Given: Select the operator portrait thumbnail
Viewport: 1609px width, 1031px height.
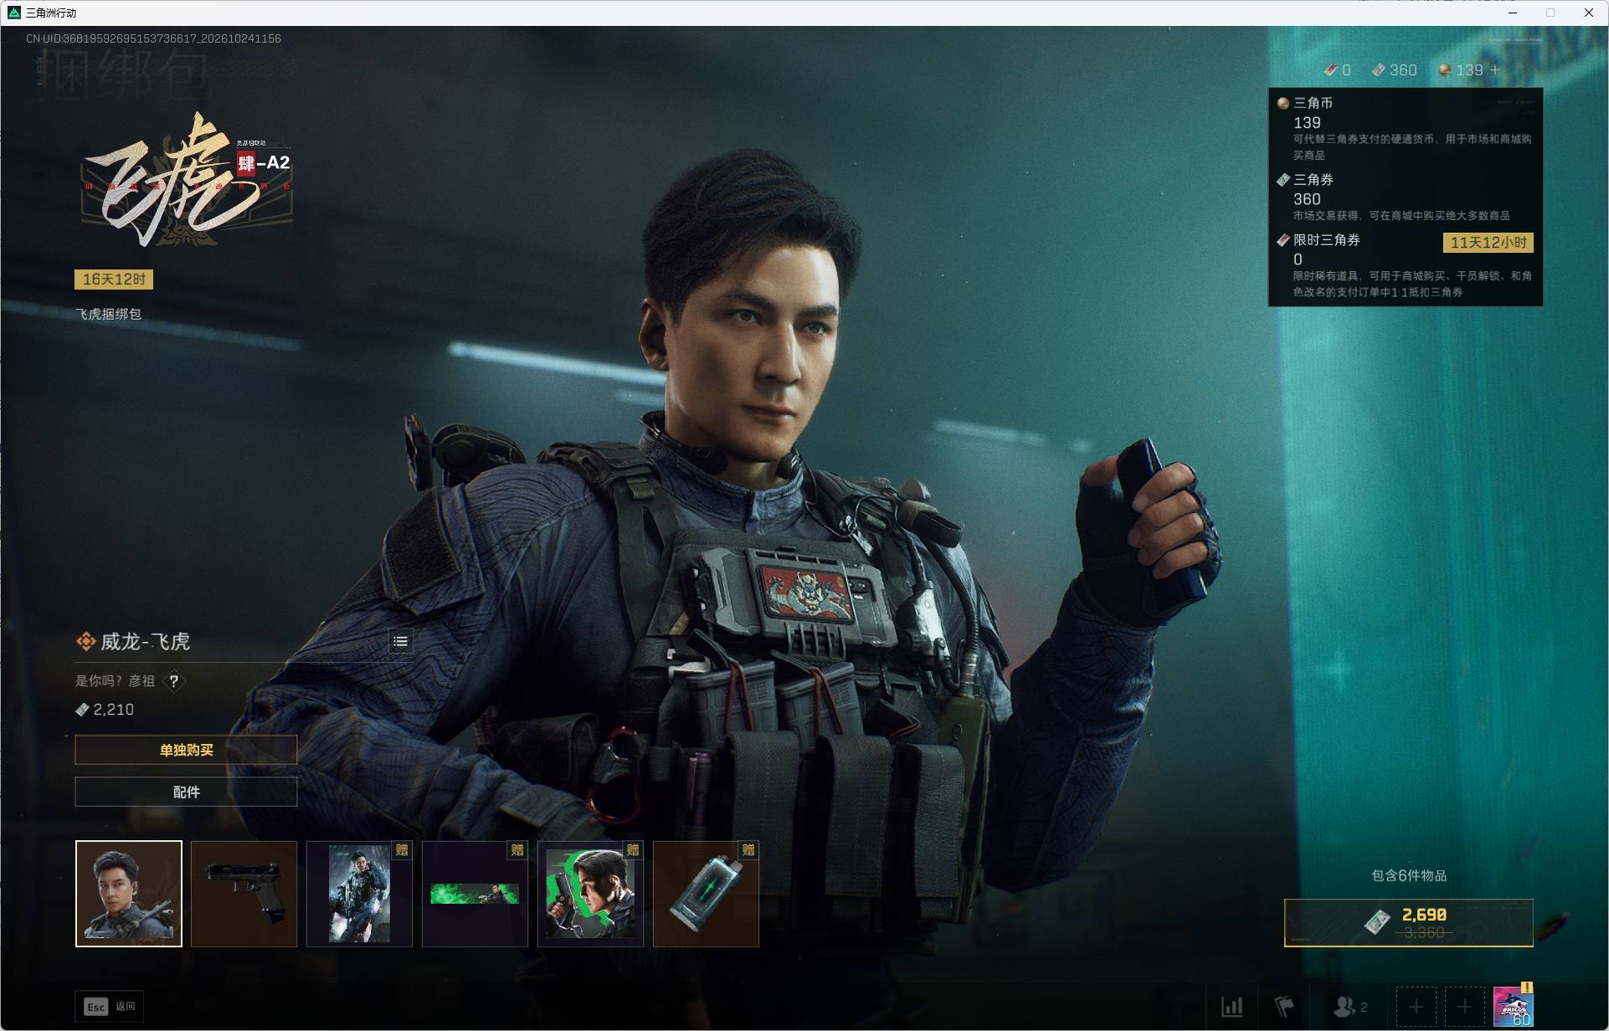Looking at the screenshot, I should pyautogui.click(x=129, y=894).
